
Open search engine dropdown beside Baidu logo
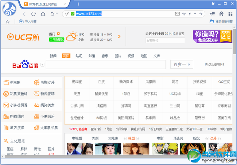[42, 65]
